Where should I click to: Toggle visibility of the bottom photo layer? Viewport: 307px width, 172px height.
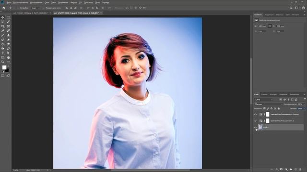pyautogui.click(x=255, y=128)
